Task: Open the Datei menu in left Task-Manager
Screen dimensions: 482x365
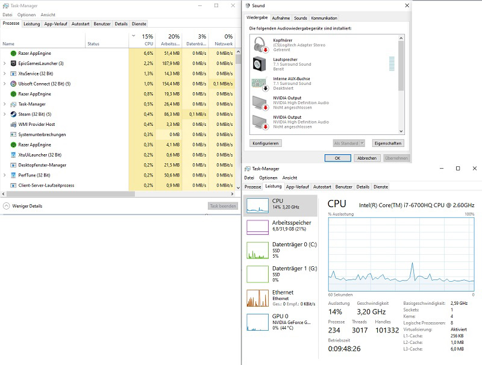Action: (7, 14)
